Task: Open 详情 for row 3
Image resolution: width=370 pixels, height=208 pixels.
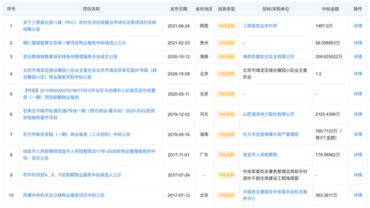Action: point(358,57)
